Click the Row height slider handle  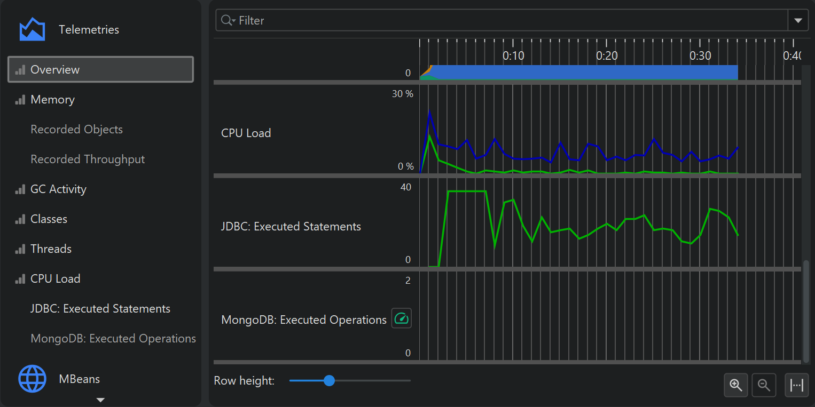329,381
